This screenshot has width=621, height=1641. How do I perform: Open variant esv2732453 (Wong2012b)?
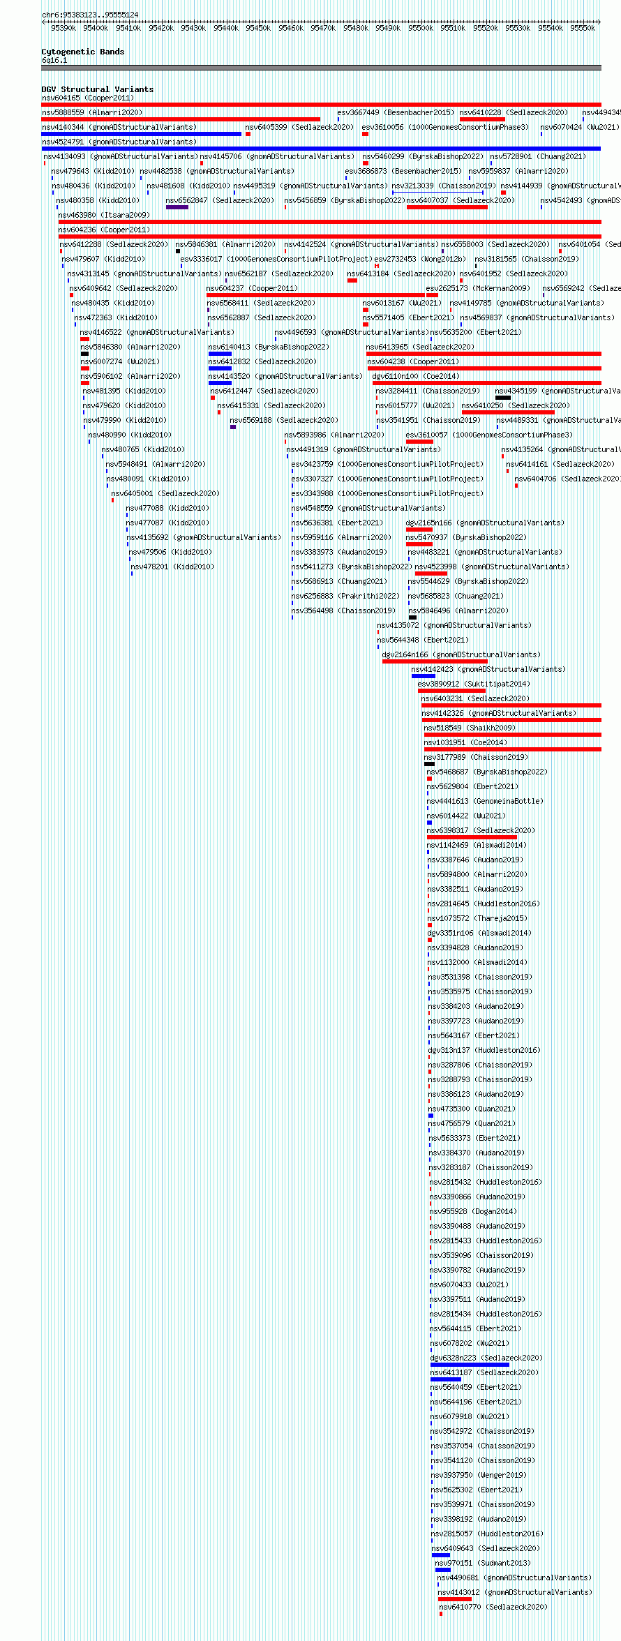tap(420, 259)
